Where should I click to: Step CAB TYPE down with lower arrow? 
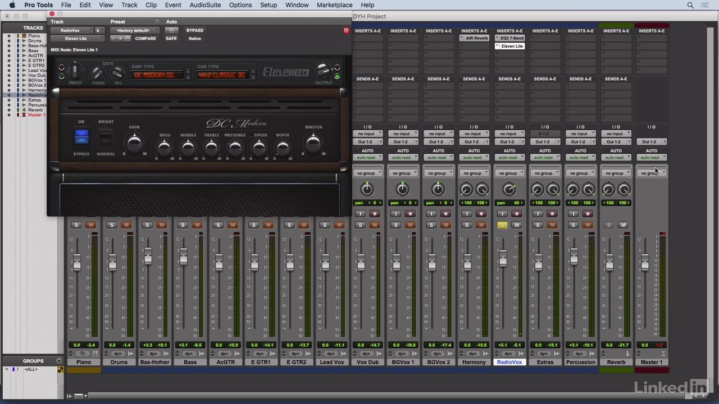253,77
